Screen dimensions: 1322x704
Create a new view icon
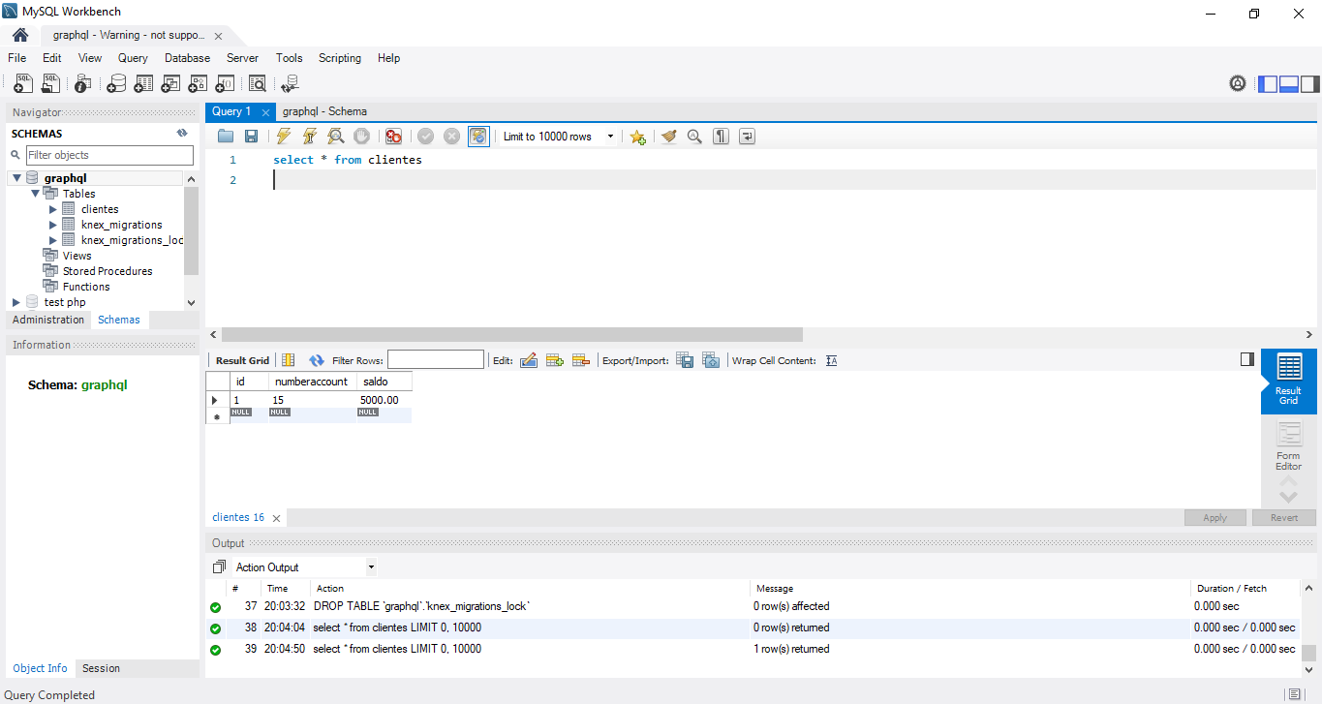coord(170,84)
